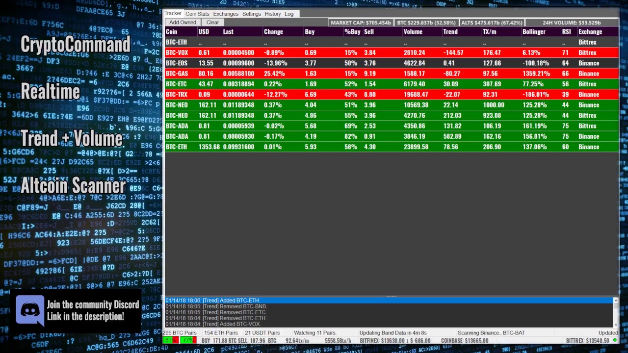This screenshot has height=353, width=628.
Task: Click the BTC $229.837b dominance readout
Action: tap(426, 23)
